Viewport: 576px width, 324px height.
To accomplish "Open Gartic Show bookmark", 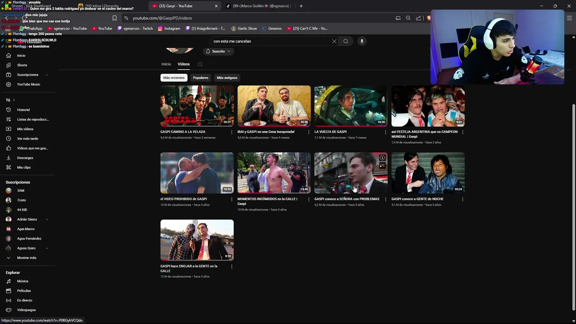I will coord(244,28).
